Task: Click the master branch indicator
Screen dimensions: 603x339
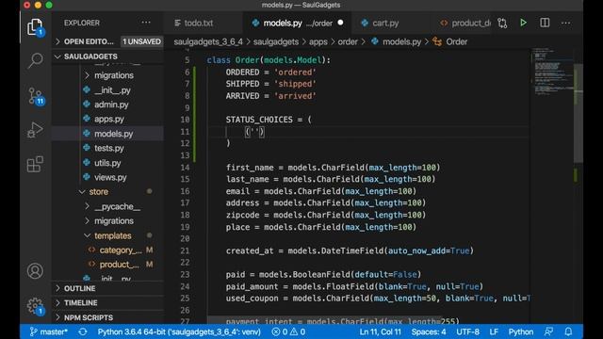Action: click(49, 331)
